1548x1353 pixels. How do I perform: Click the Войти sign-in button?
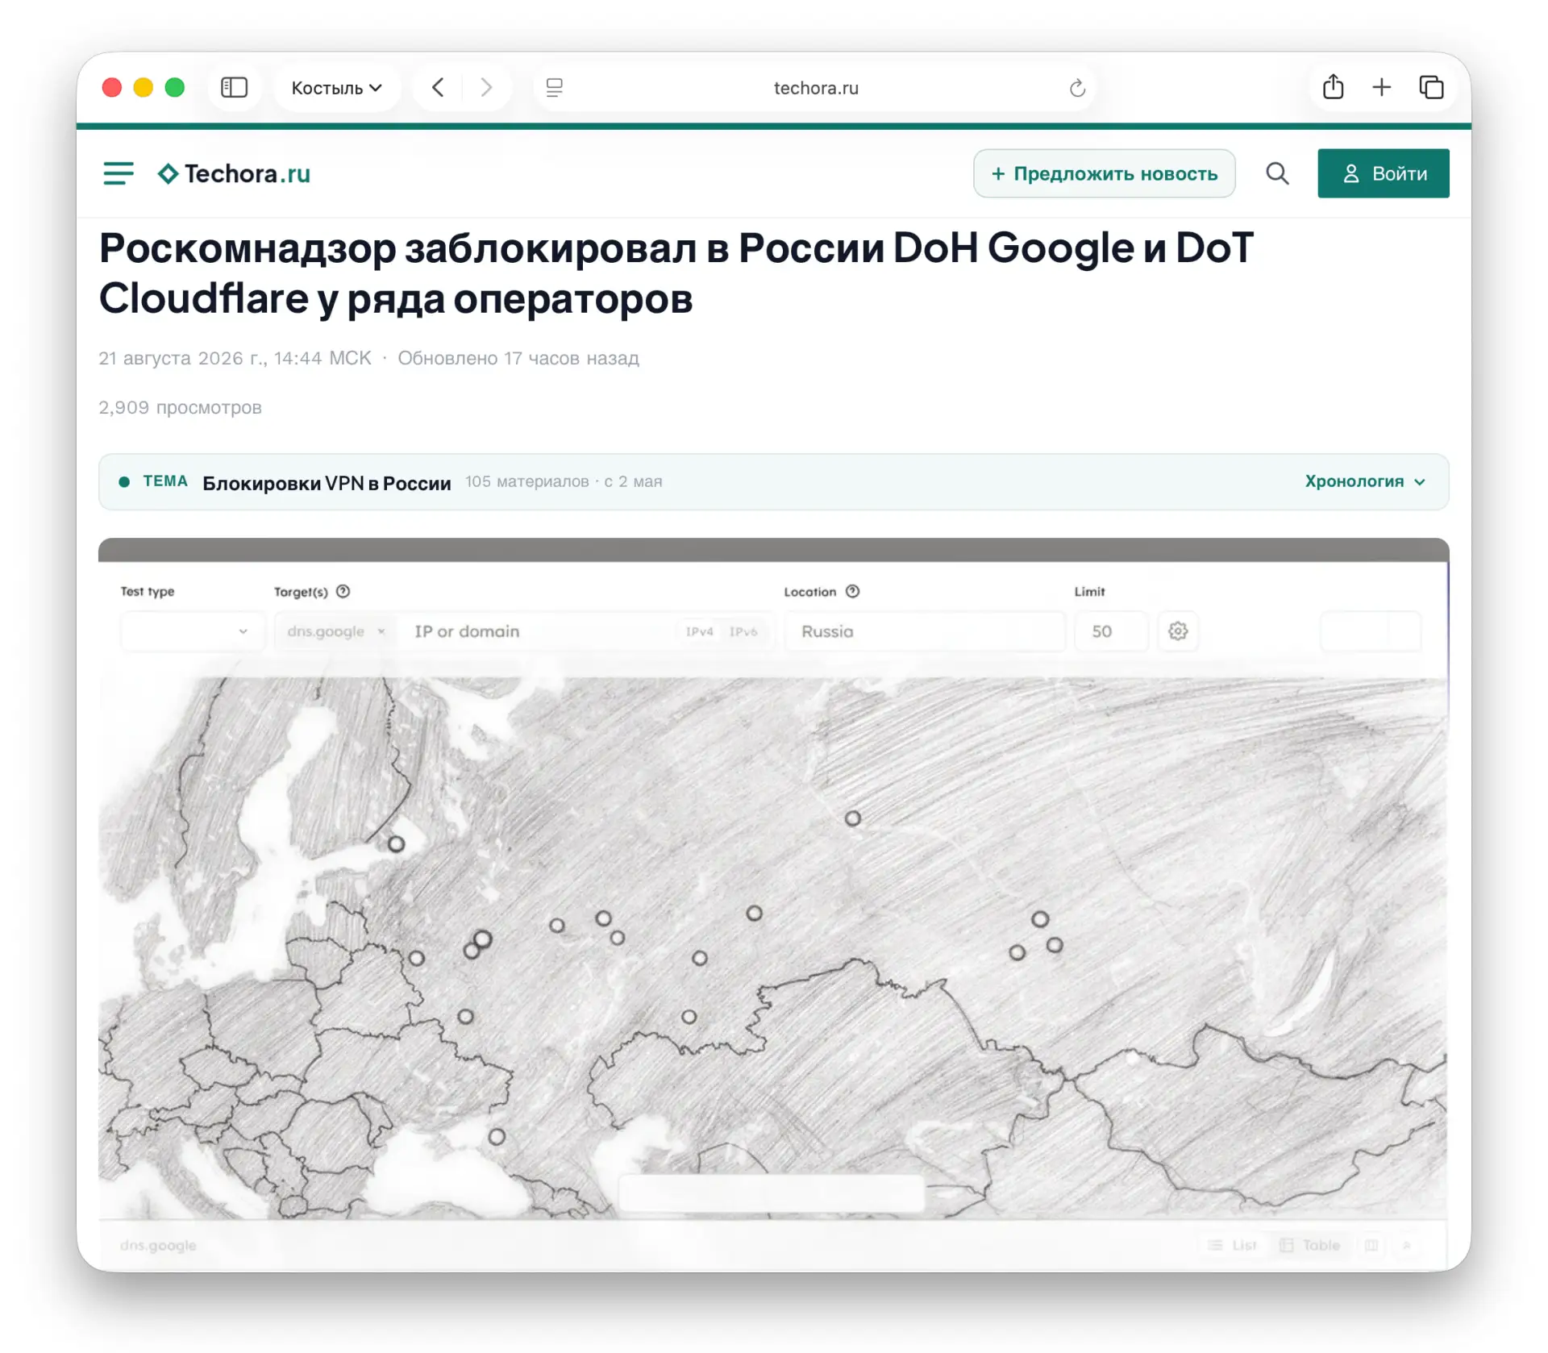click(x=1383, y=173)
